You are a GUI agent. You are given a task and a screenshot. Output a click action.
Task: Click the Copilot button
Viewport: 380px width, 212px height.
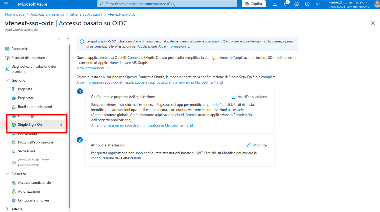click(254, 4)
